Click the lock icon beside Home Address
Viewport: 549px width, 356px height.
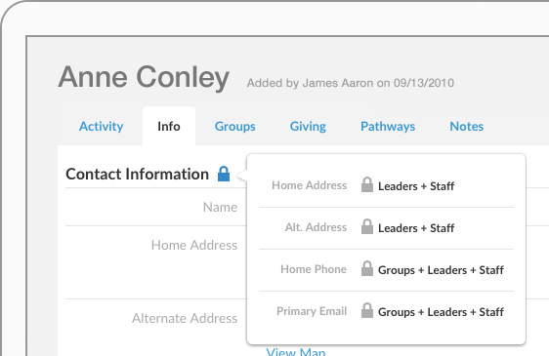[x=367, y=184]
